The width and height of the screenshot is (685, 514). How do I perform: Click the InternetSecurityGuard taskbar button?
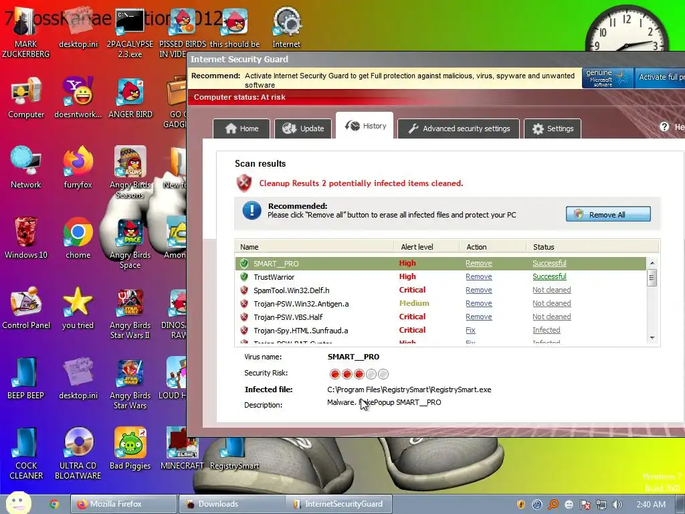click(x=339, y=504)
